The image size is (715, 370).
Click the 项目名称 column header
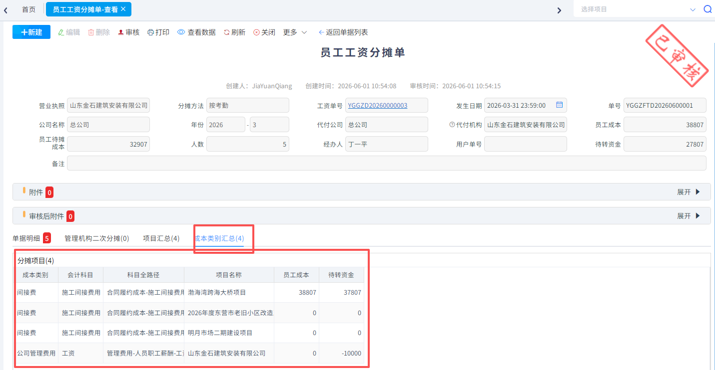229,275
